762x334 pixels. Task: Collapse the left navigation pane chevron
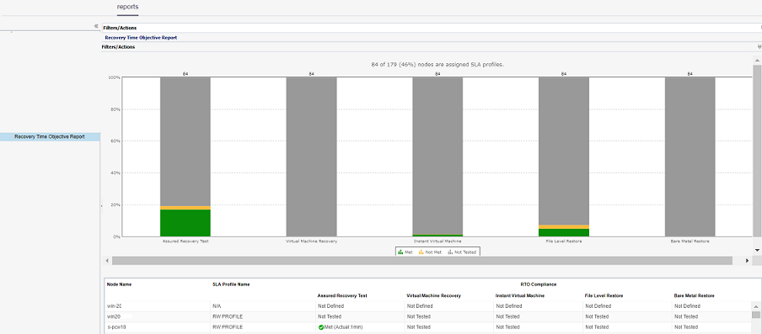click(x=96, y=26)
